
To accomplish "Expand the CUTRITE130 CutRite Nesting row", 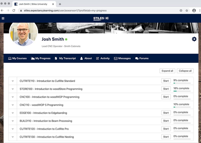I will (13, 137).
